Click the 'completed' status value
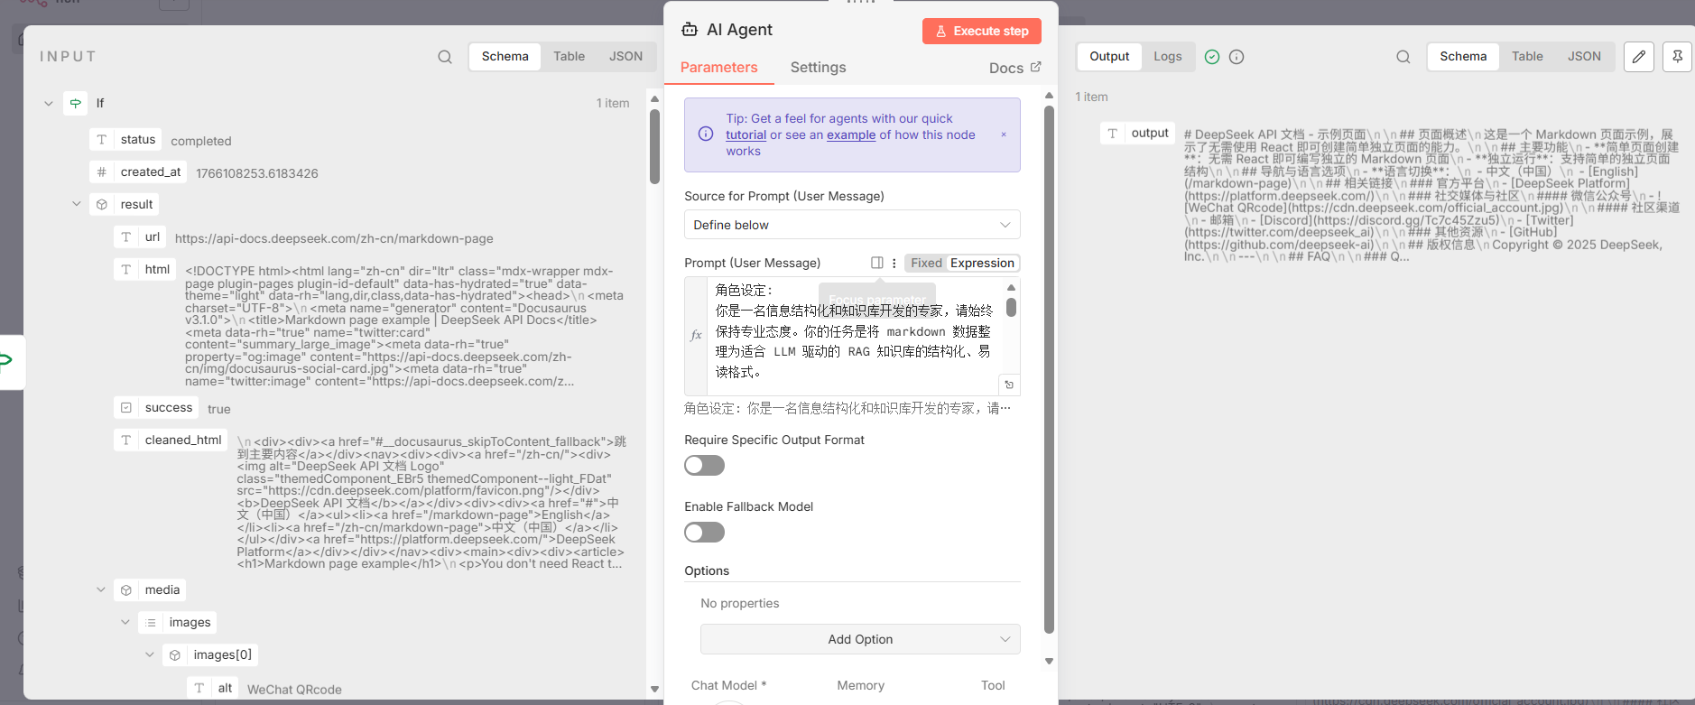 [x=201, y=141]
